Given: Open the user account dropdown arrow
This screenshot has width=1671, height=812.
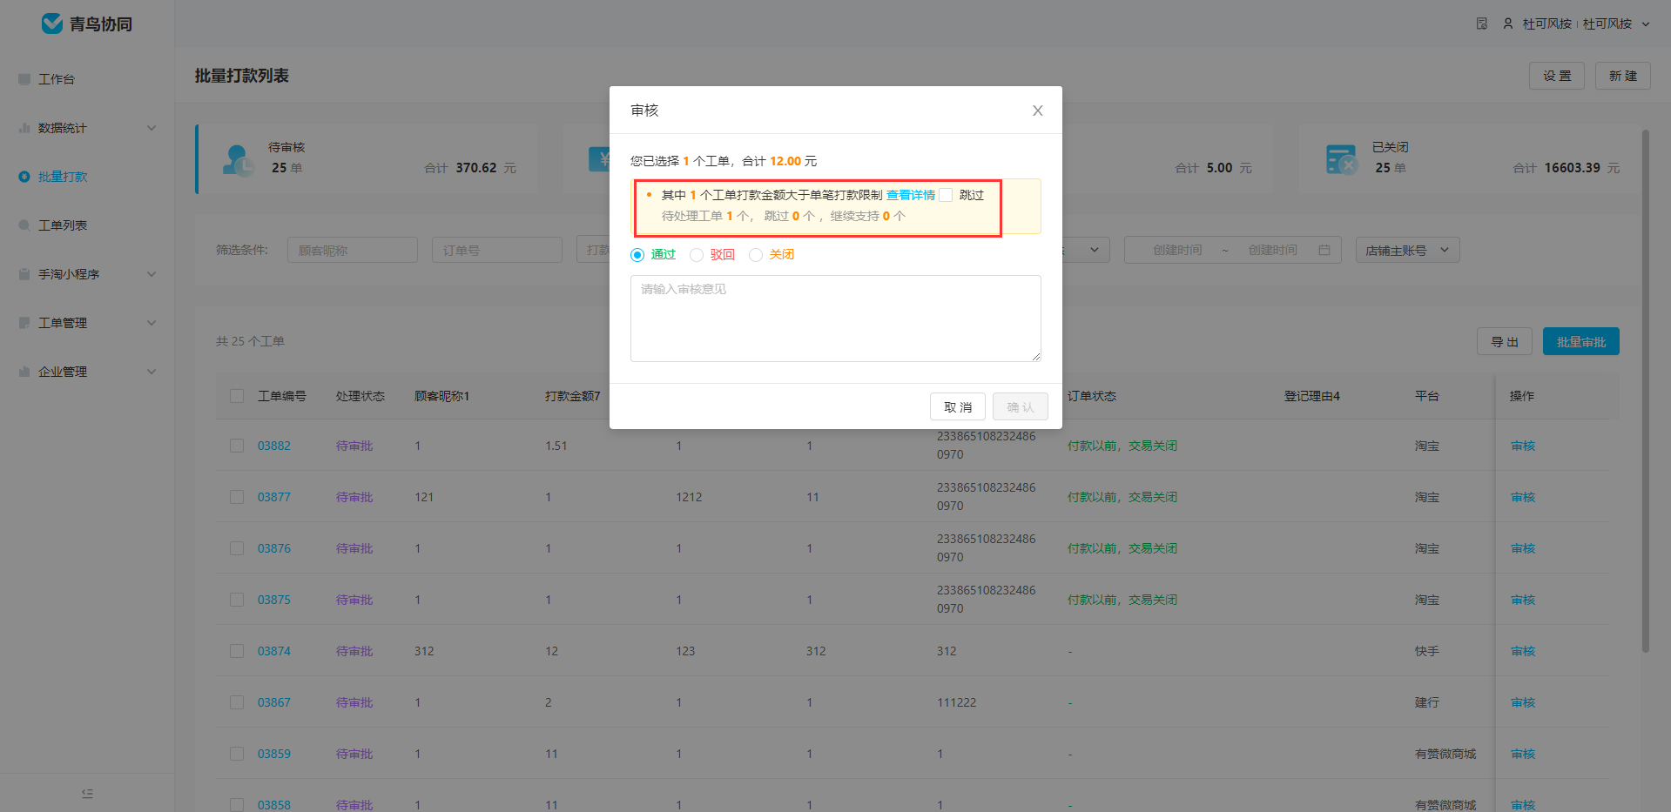Looking at the screenshot, I should (1646, 24).
